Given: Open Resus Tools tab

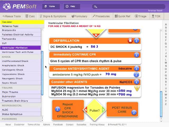Looking at the screenshot, I should [12, 16].
